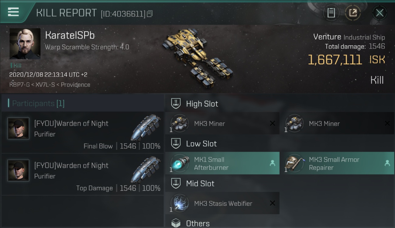This screenshot has height=228, width=395.
Task: Select the second MK3 Miner module
Action: (337, 123)
